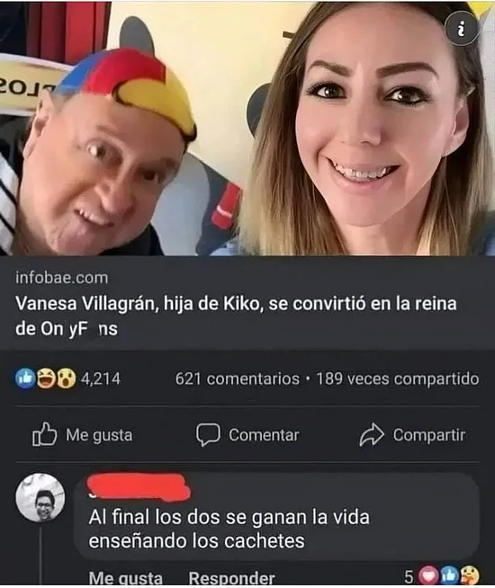Viewport: 495px width, 588px height.
Task: Open the 4,214 reactions count
Action: point(101,379)
